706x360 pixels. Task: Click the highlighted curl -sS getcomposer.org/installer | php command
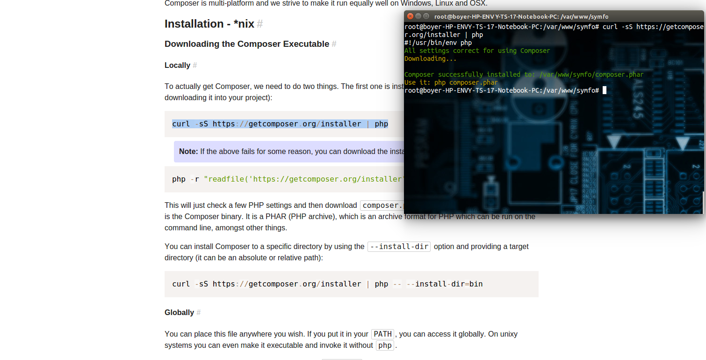(280, 124)
